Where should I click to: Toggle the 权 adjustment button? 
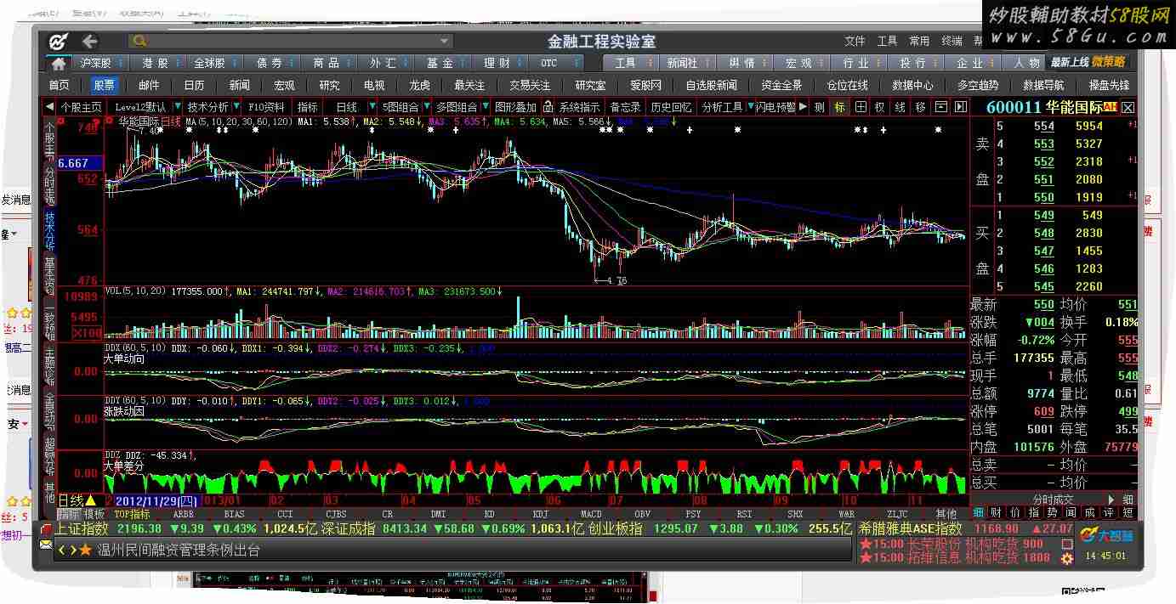[880, 107]
